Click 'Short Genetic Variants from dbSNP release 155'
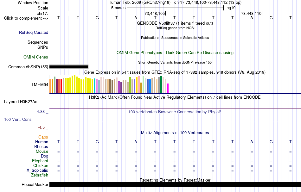 [175, 62]
